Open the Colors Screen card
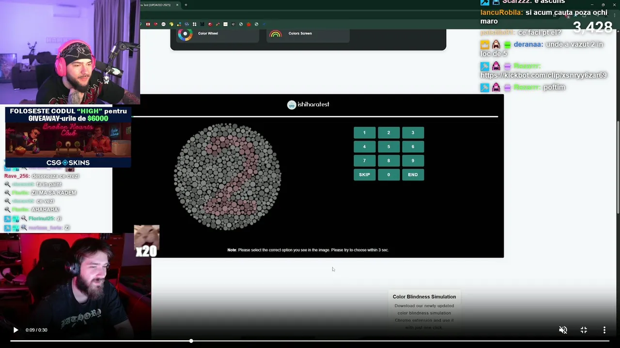 (307, 34)
